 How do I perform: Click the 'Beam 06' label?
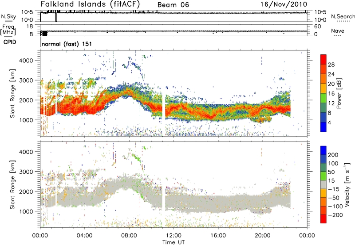click(x=173, y=5)
